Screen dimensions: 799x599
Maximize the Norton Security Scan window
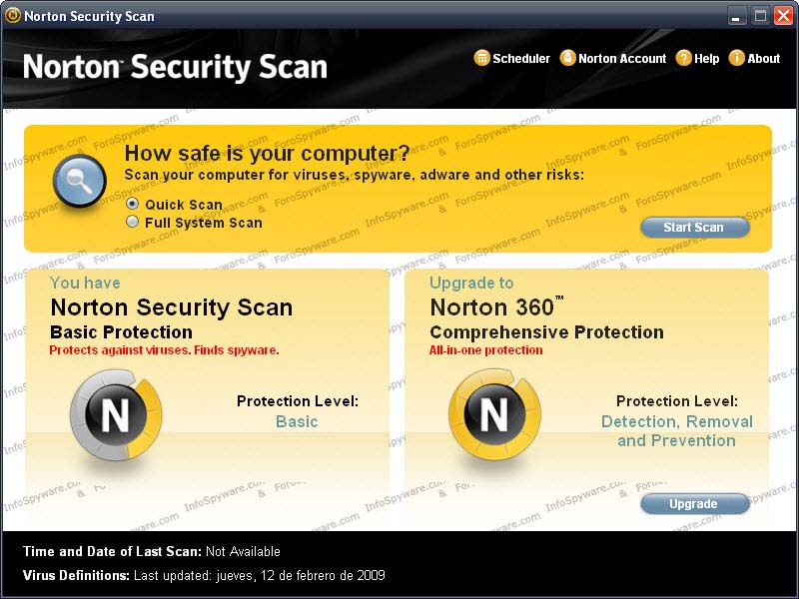(760, 16)
